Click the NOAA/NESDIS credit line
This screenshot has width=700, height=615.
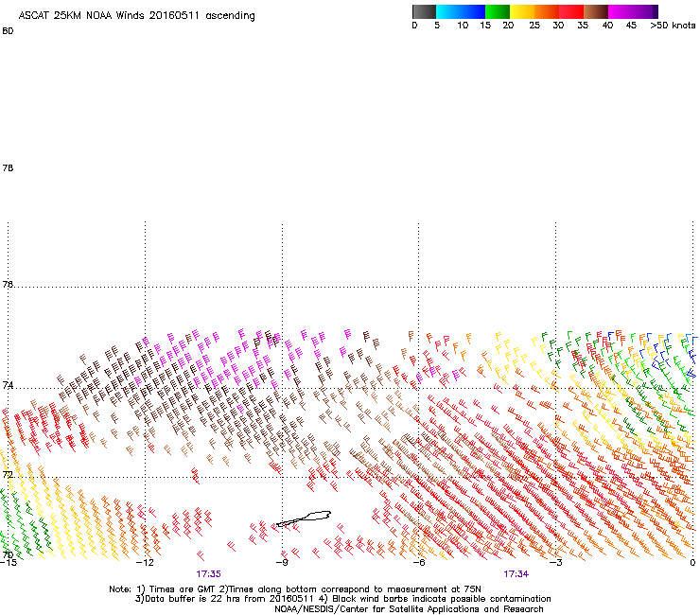[x=409, y=609]
